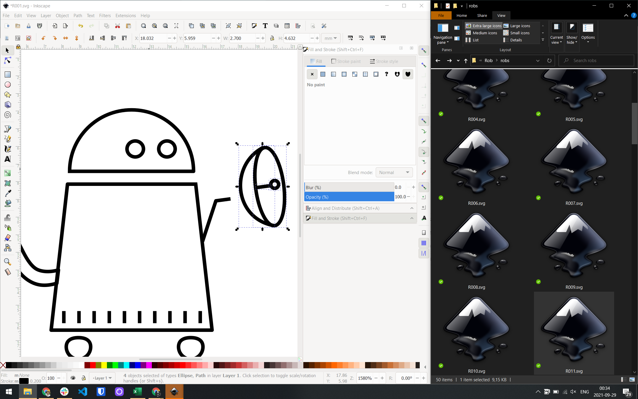Image resolution: width=638 pixels, height=399 pixels.
Task: Go back in Explorer navigation
Action: 438,61
